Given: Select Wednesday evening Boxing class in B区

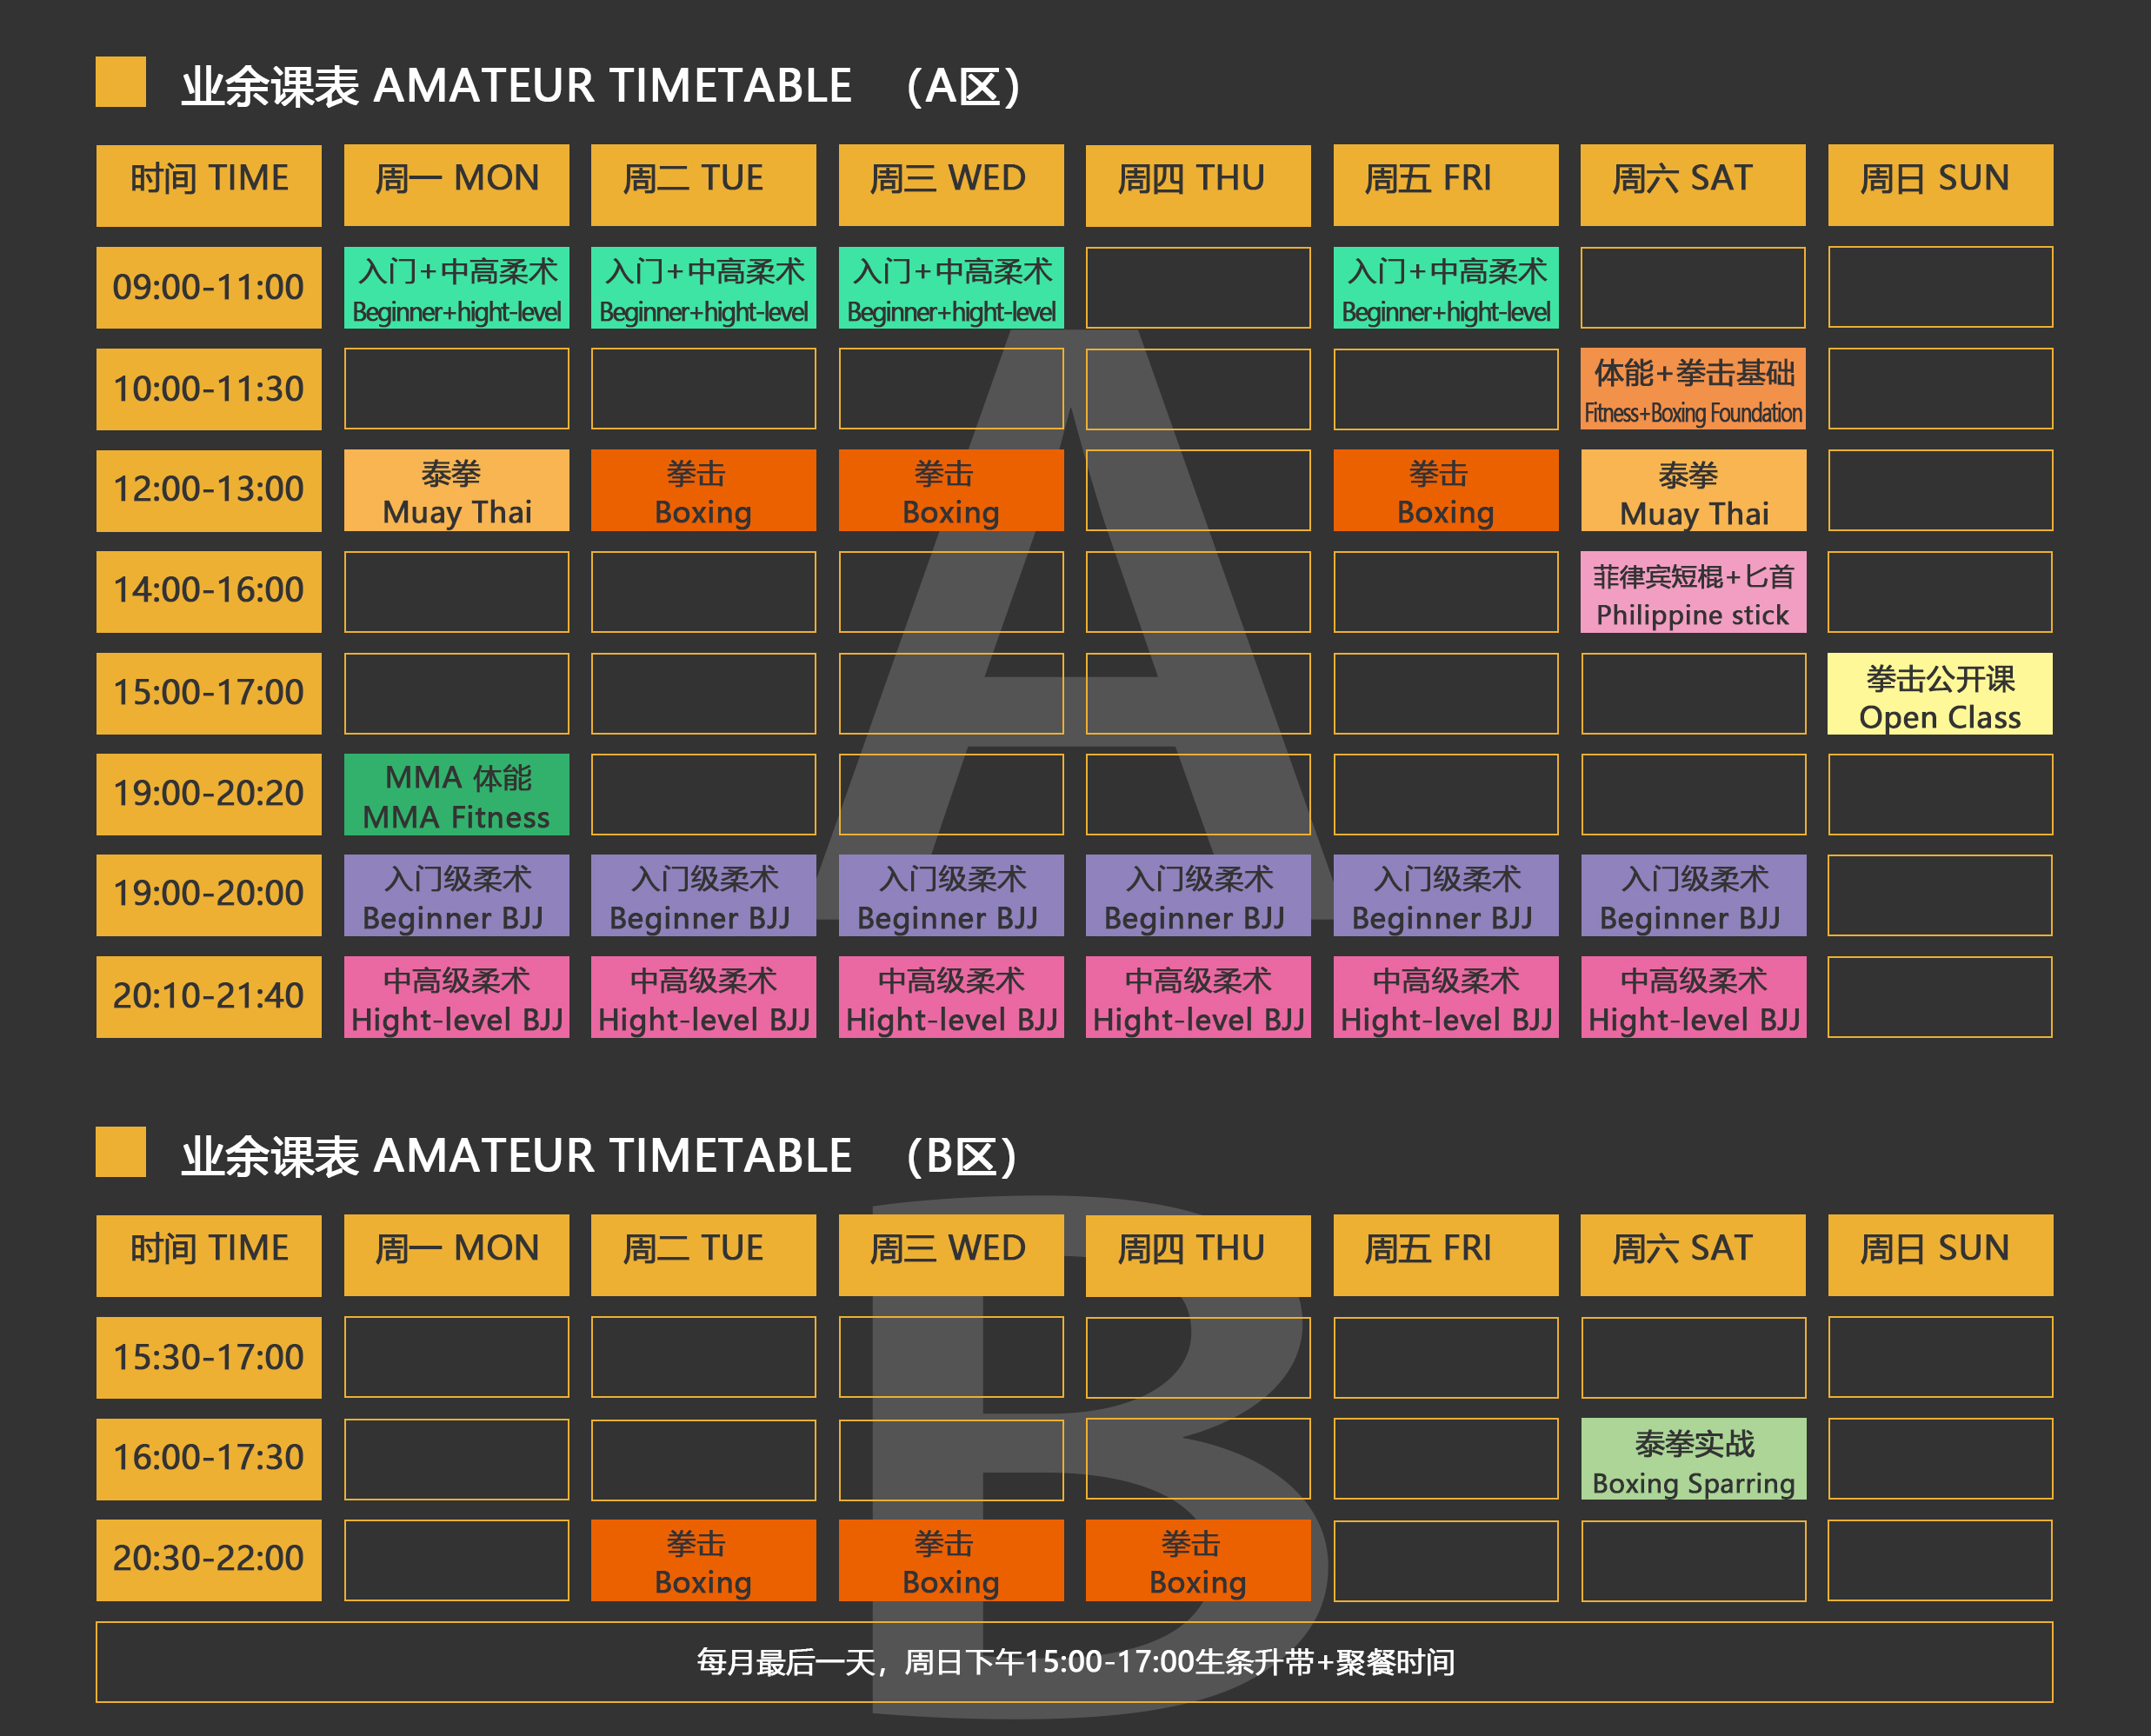Looking at the screenshot, I should (951, 1560).
